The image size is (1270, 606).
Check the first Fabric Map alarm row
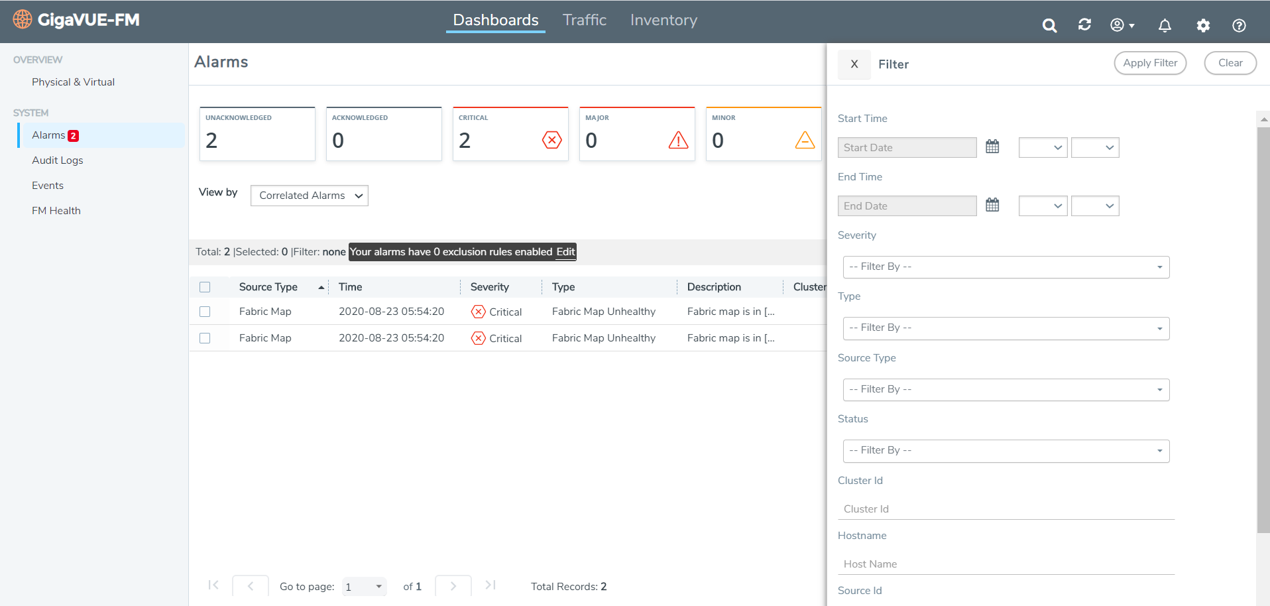tap(205, 312)
